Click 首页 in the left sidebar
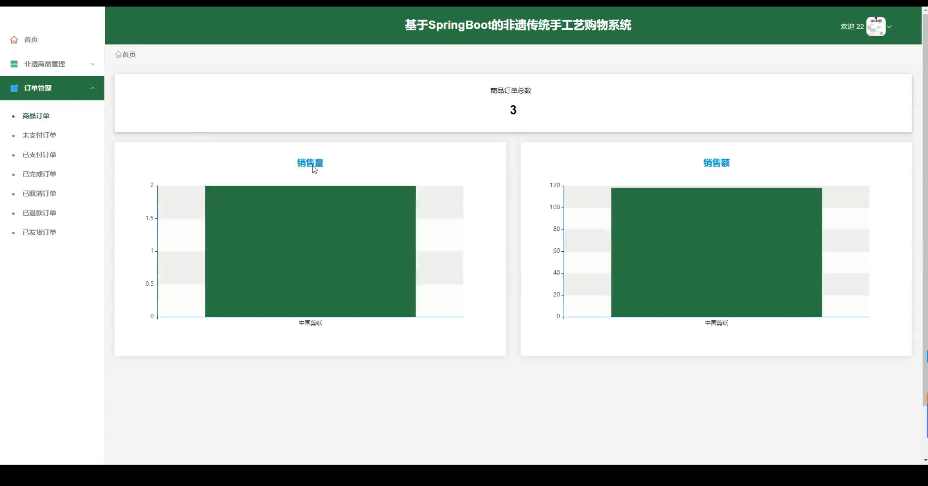Image resolution: width=928 pixels, height=486 pixels. coord(31,40)
